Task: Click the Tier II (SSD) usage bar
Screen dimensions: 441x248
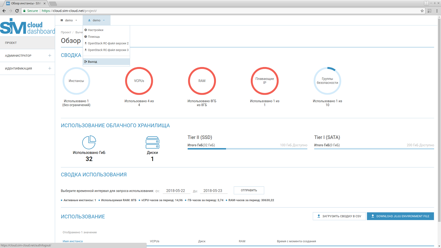Action: coord(247,149)
